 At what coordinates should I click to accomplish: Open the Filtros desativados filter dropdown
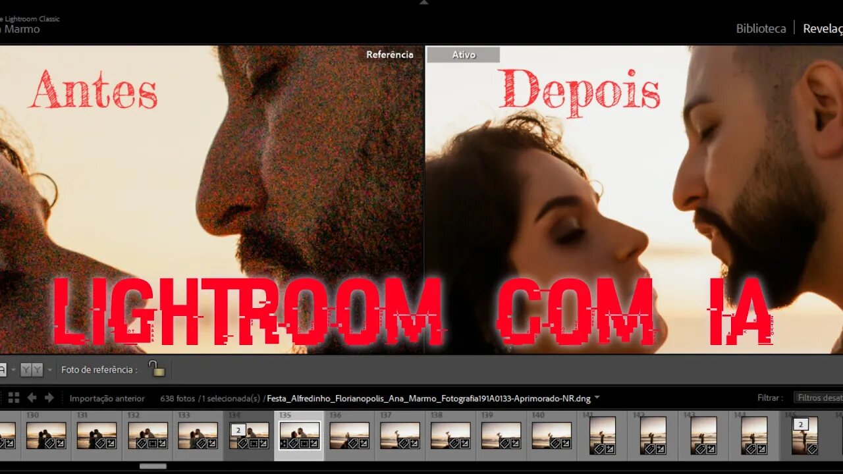click(819, 398)
